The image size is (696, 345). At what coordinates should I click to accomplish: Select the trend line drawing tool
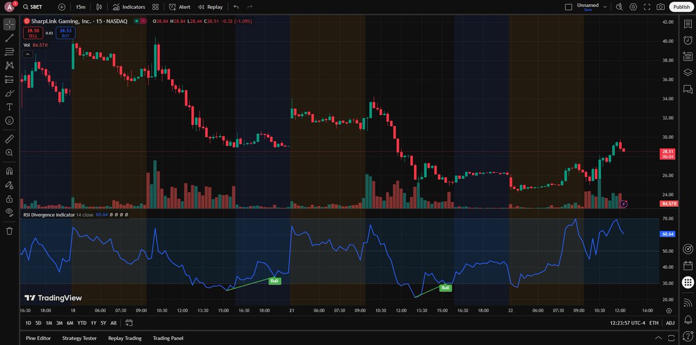point(9,38)
